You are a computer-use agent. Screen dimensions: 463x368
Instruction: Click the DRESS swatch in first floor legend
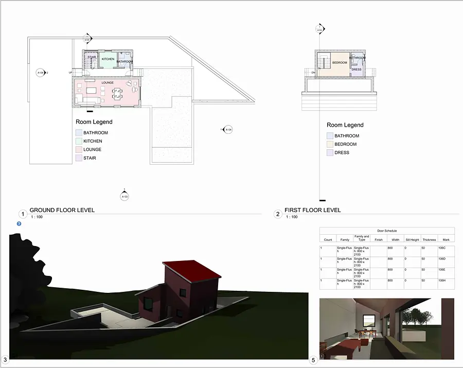tap(330, 152)
